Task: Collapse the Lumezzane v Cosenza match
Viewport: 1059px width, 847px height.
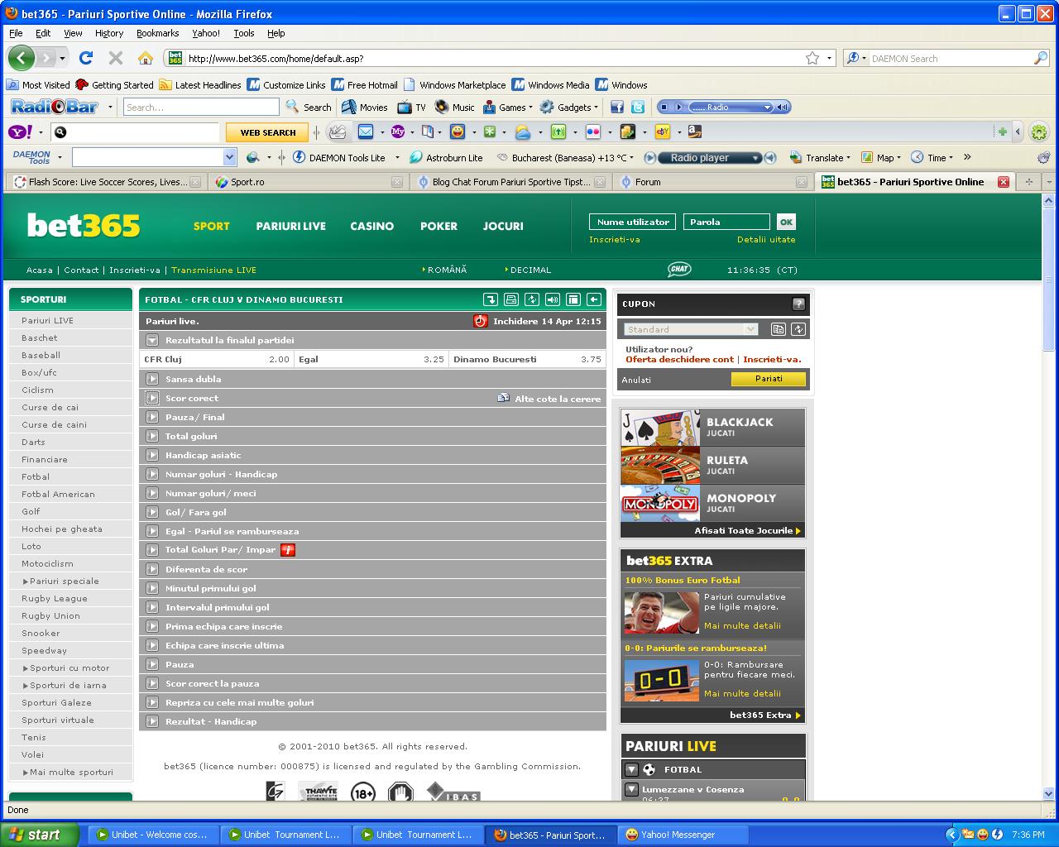Action: point(631,789)
